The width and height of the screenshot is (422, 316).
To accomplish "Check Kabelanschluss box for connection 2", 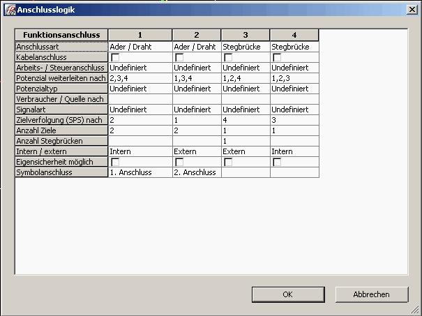I will tap(179, 57).
